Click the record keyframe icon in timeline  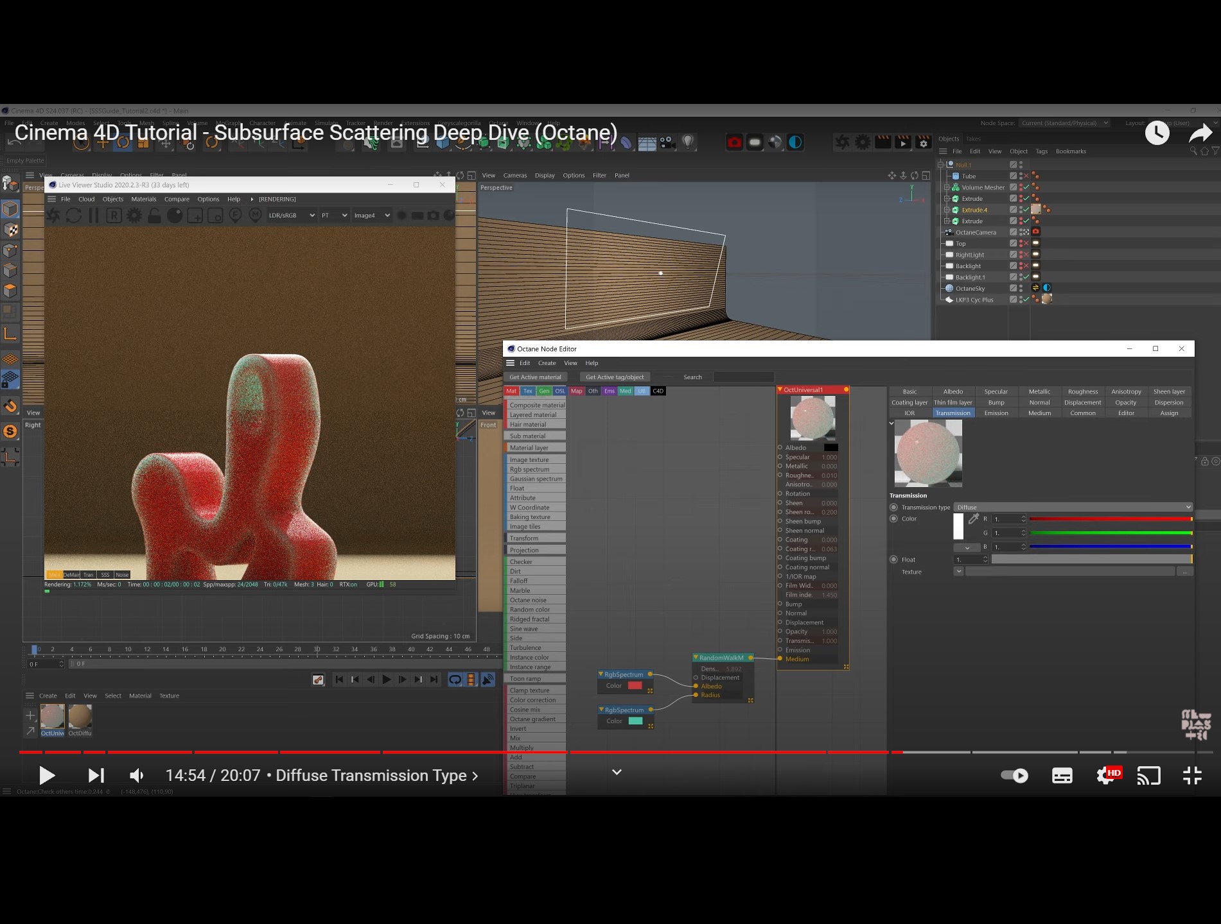pos(318,680)
